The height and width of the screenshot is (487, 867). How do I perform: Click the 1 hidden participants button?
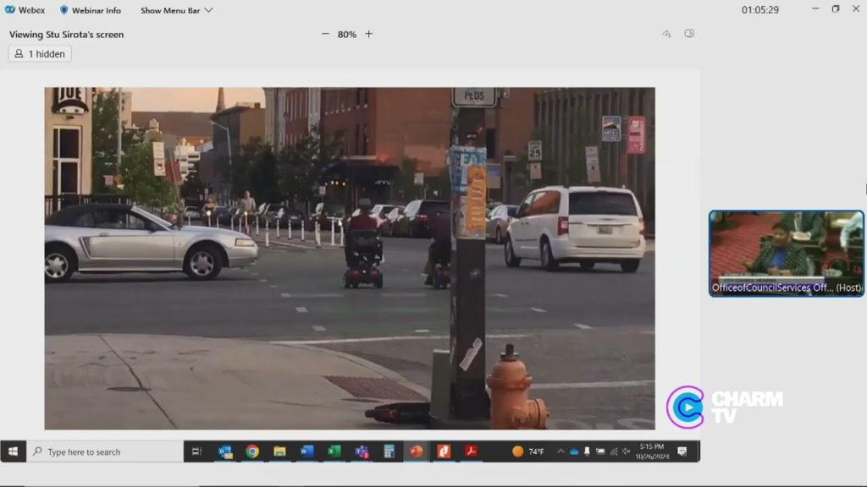(40, 53)
